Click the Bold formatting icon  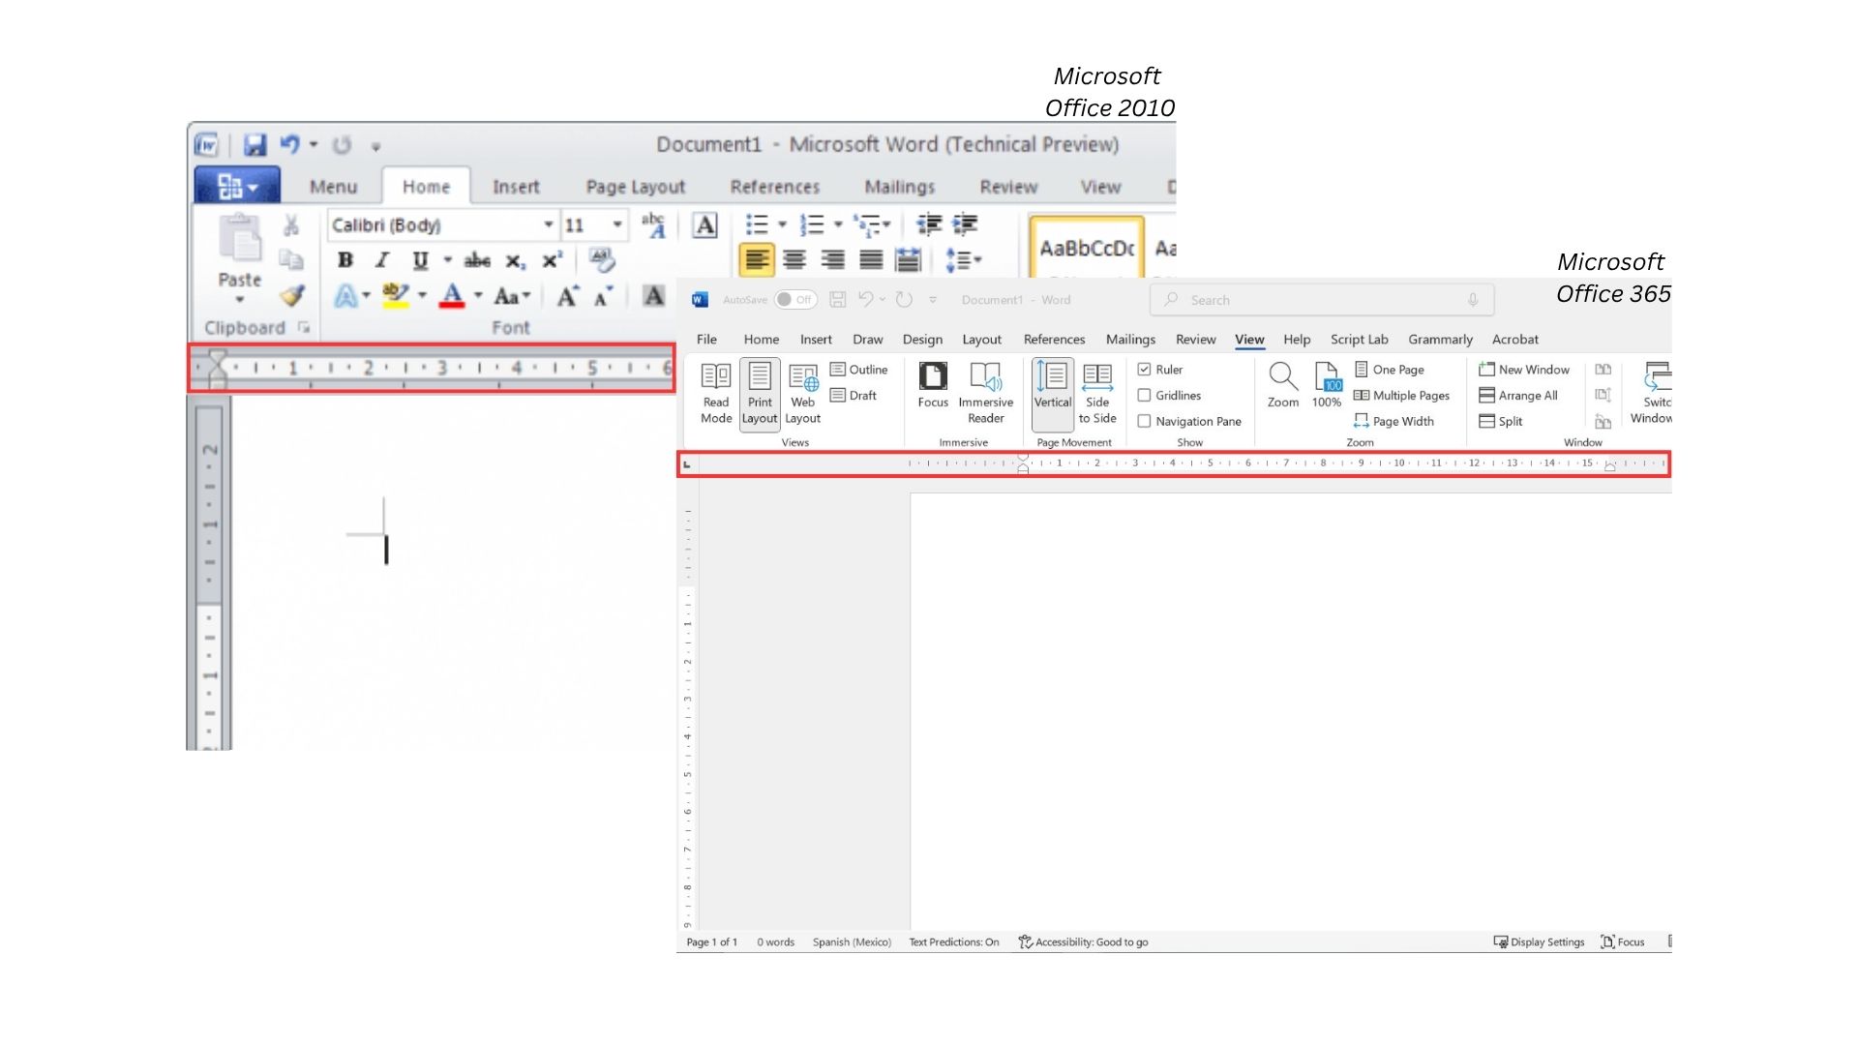pos(345,260)
